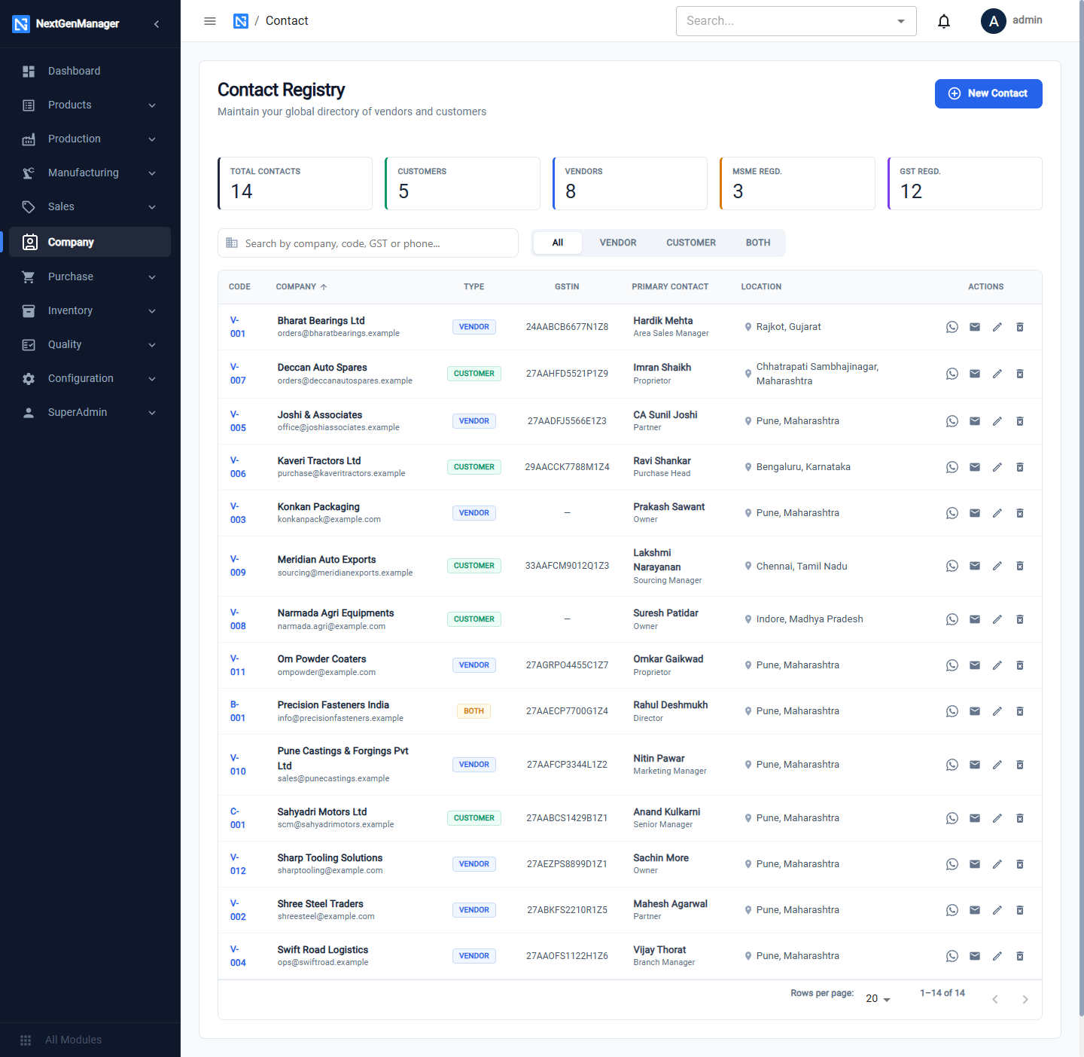Edit the Pune Castings & Forgings contact
Image resolution: width=1084 pixels, height=1057 pixels.
click(997, 765)
